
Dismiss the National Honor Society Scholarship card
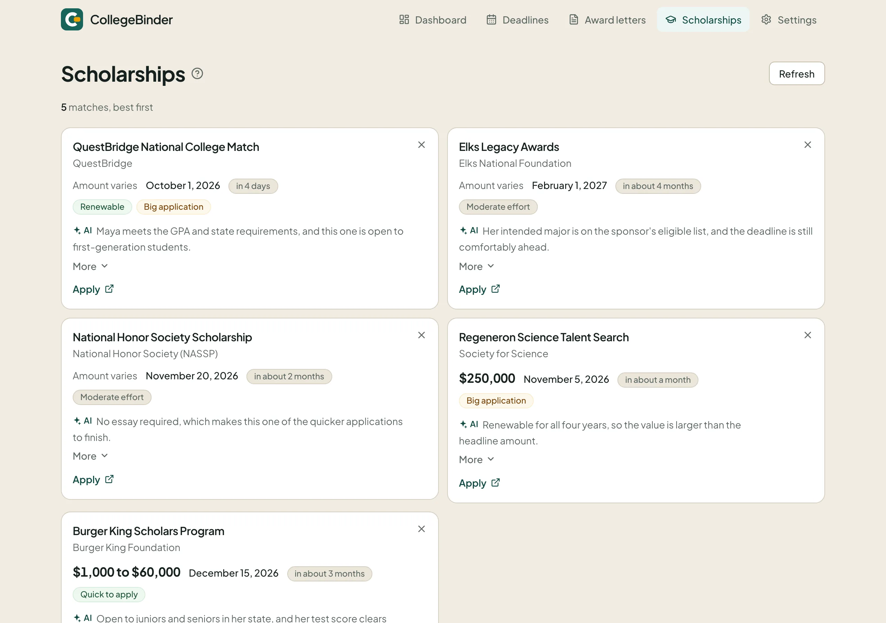422,335
